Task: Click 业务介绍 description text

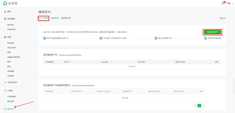Action: coord(80,32)
